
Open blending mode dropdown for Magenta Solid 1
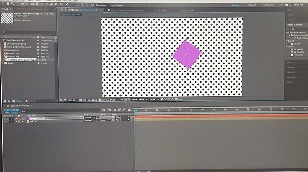pyautogui.click(x=90, y=117)
